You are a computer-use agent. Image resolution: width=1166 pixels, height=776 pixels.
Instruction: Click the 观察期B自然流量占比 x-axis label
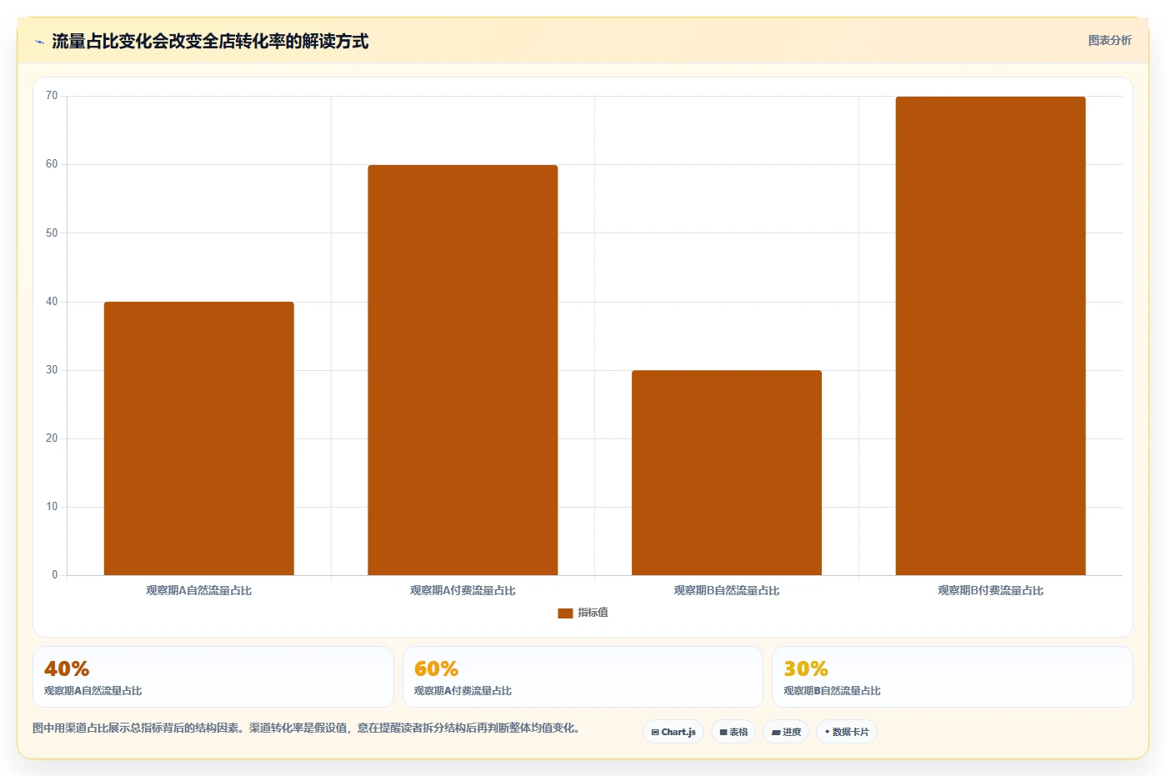727,590
